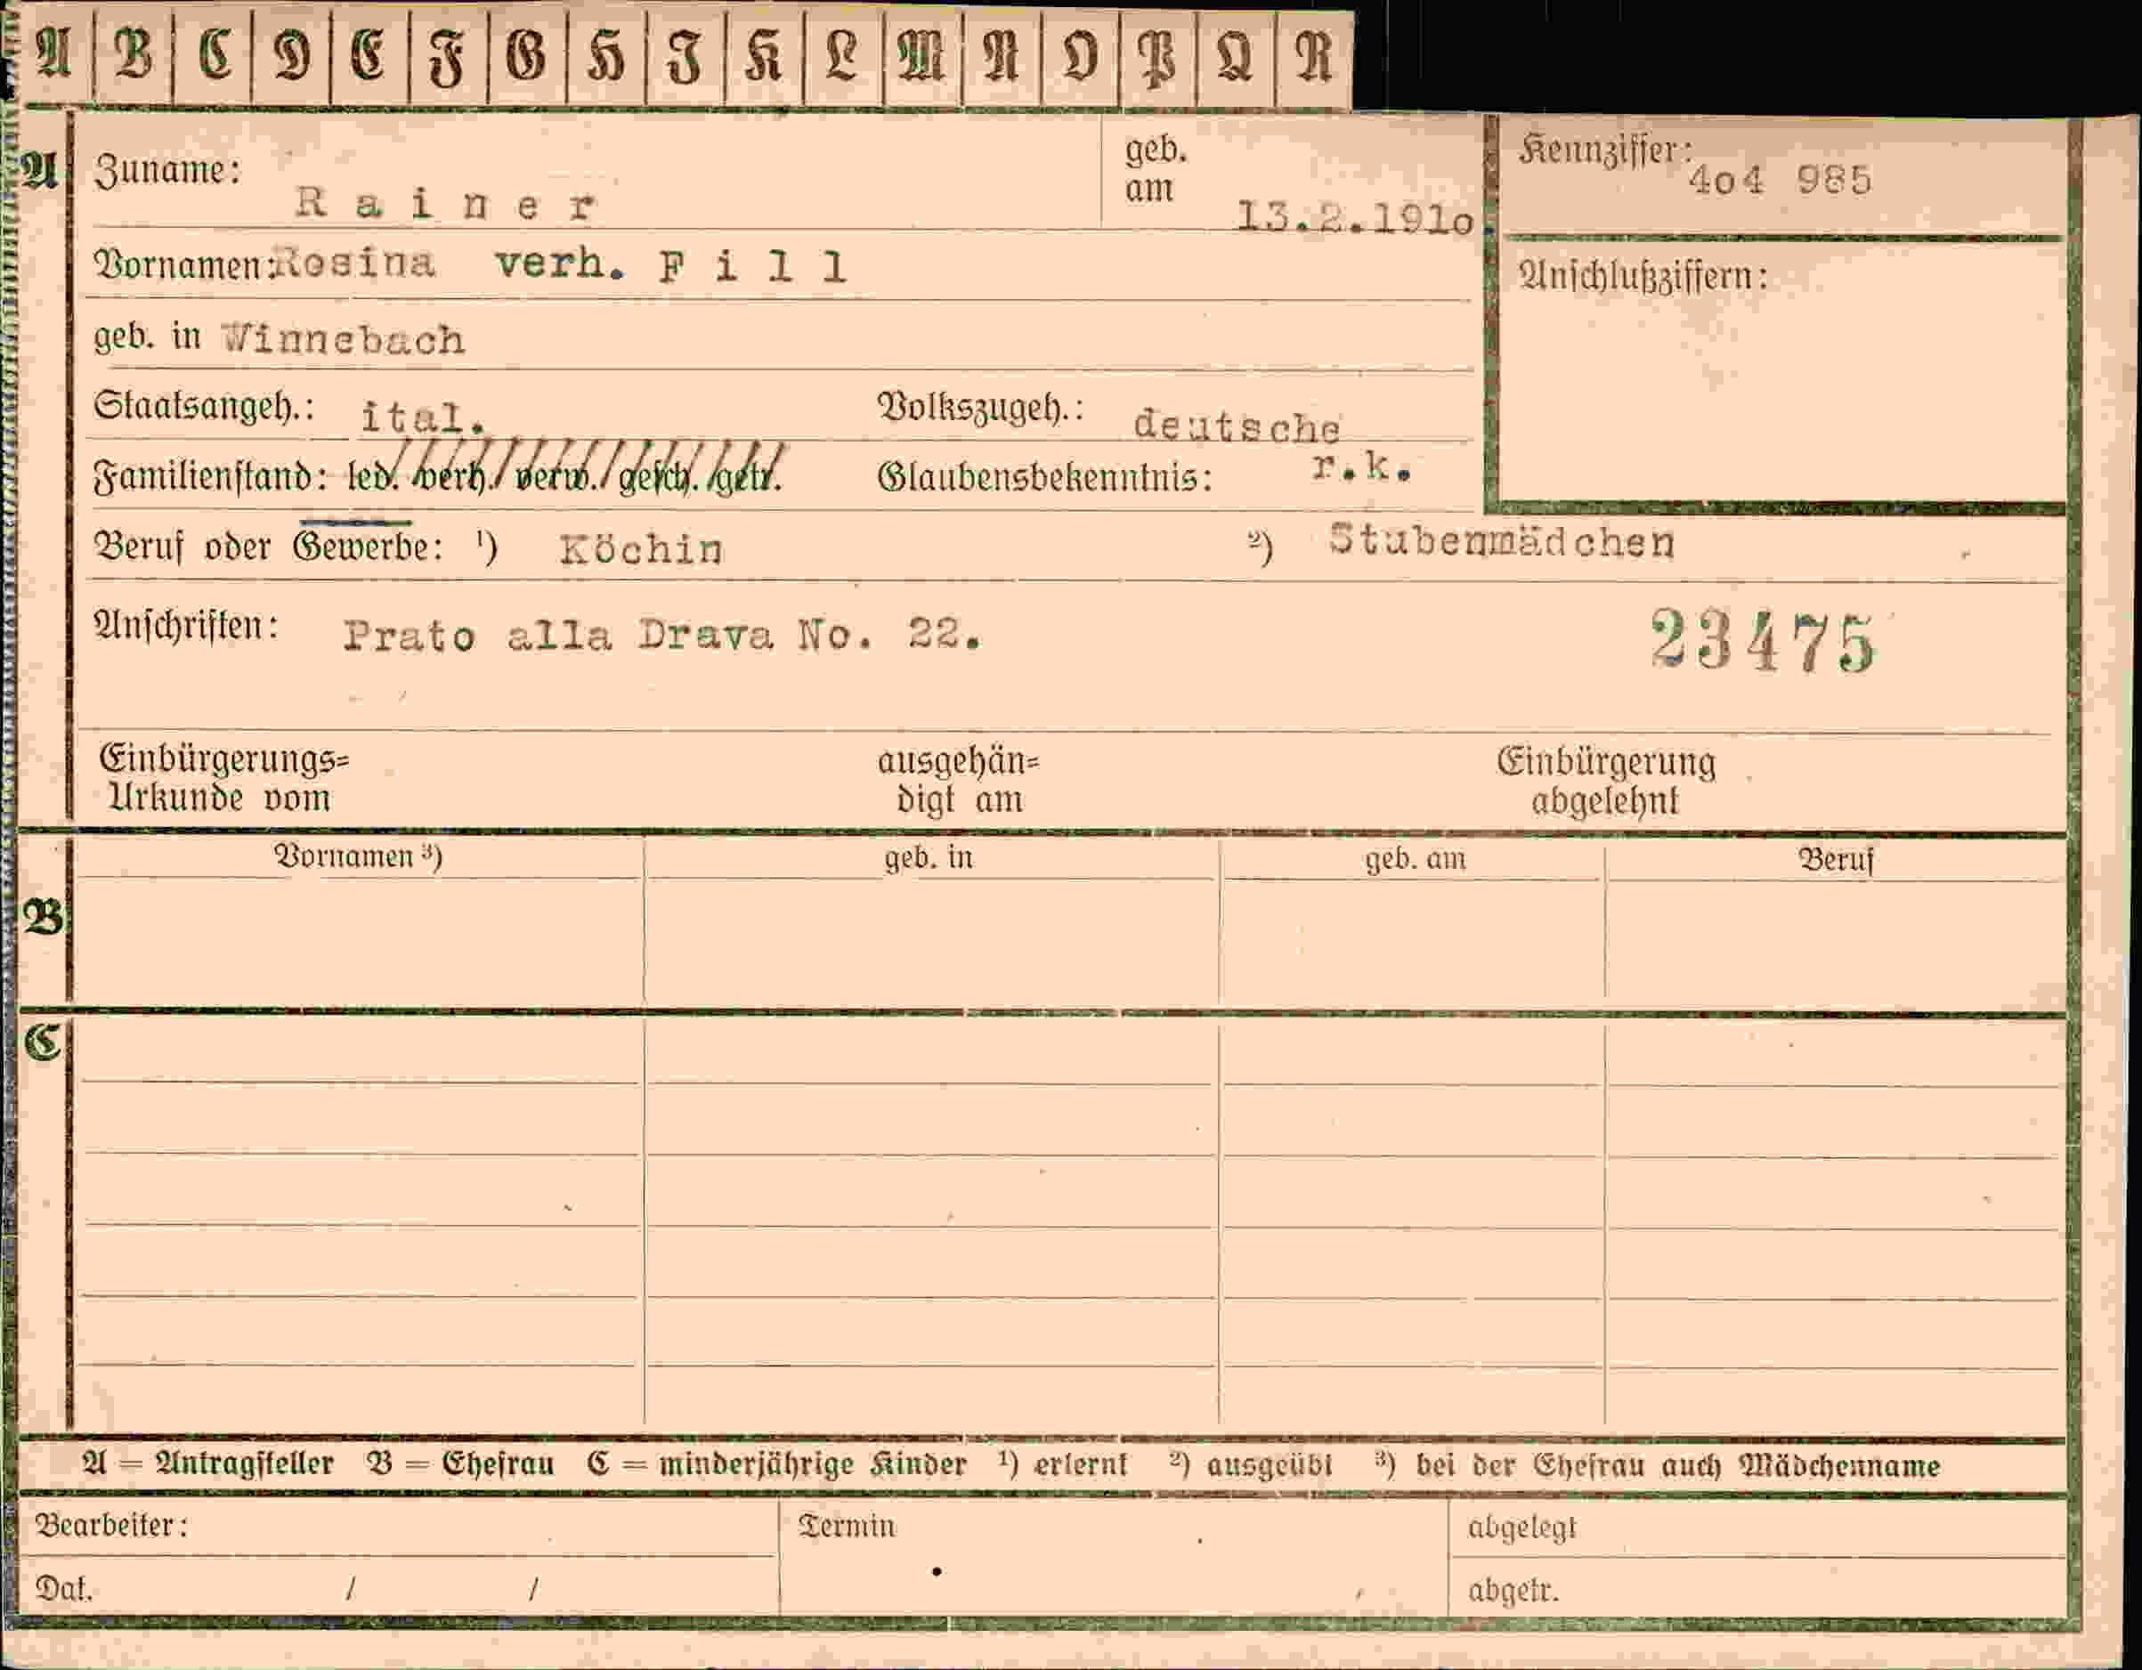Select the alphabet index tab K
Viewport: 2142px width, 1670px height.
click(764, 56)
